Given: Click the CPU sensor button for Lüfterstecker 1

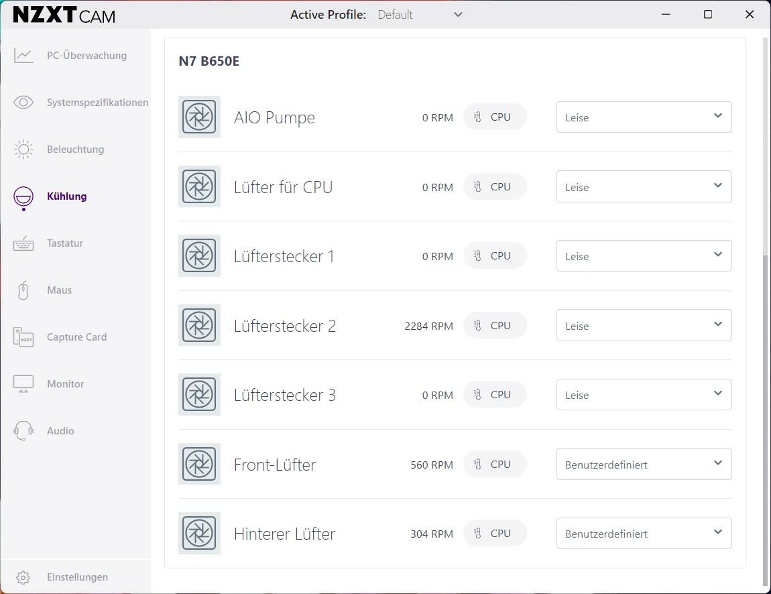Looking at the screenshot, I should tap(494, 256).
